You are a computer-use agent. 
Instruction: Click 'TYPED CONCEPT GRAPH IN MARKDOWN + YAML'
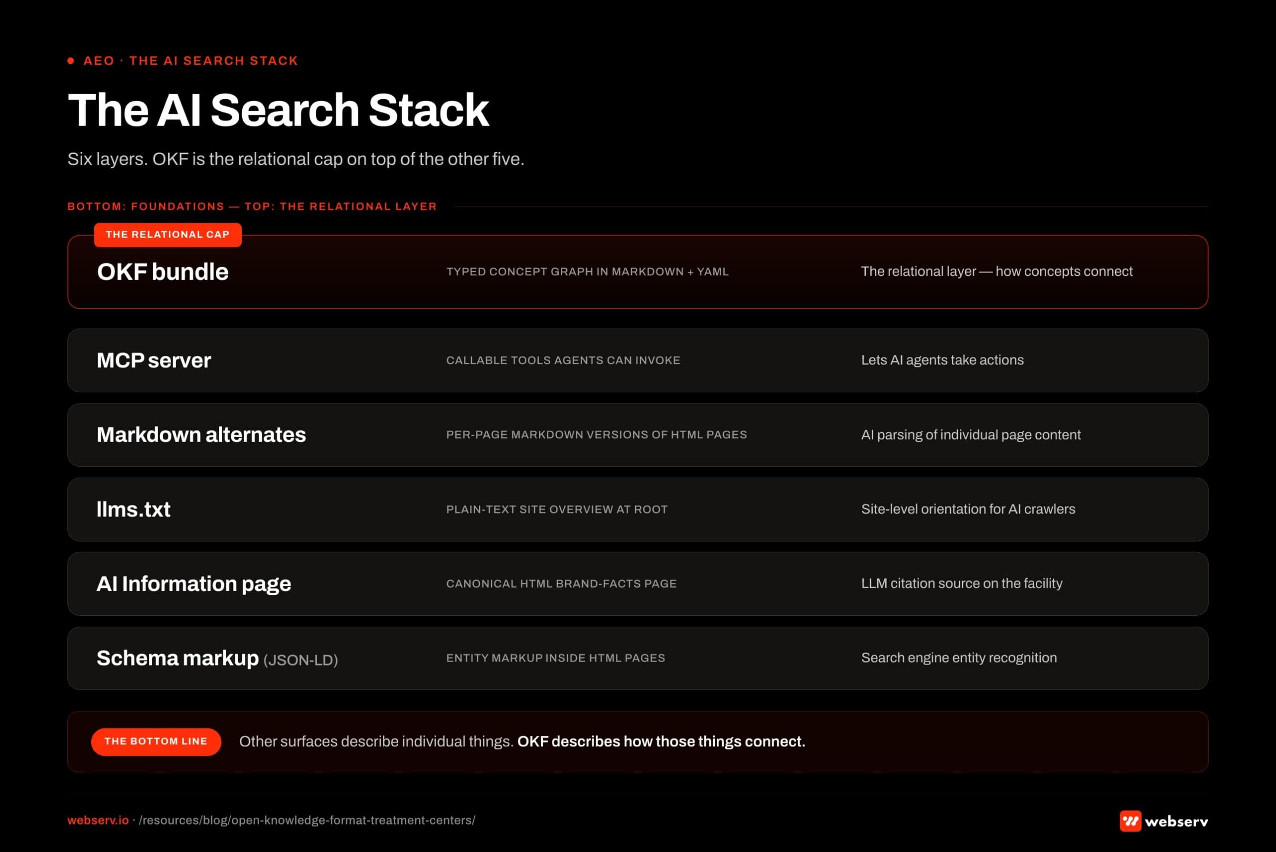(587, 272)
